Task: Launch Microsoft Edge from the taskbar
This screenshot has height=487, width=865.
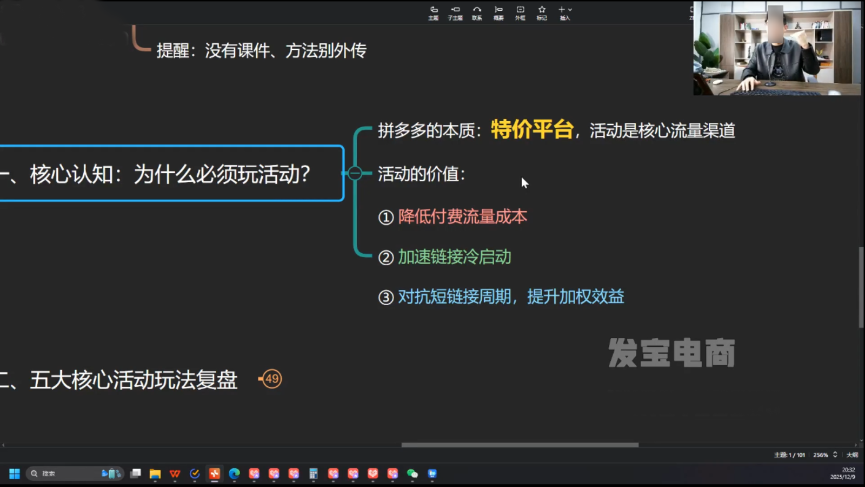Action: pyautogui.click(x=234, y=473)
